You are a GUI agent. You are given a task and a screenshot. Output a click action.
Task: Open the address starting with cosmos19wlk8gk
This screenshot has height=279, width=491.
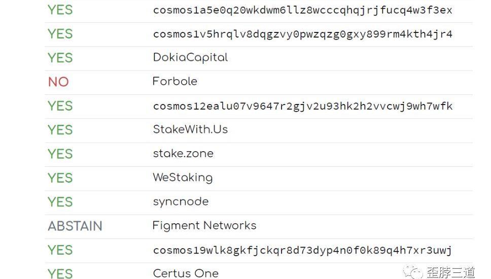point(302,250)
